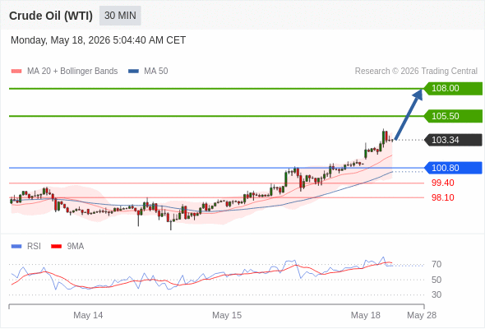
Task: Click the MA 50 legend label
Action: click(x=156, y=72)
